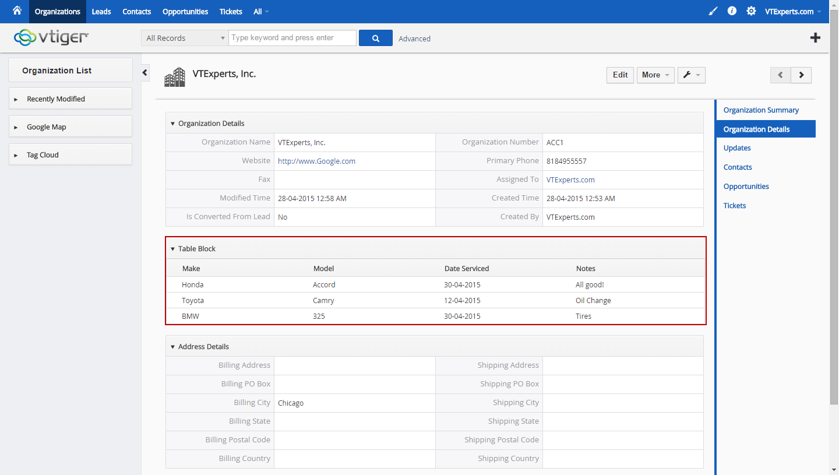The width and height of the screenshot is (839, 475).
Task: Click the organization building icon
Action: (x=175, y=77)
